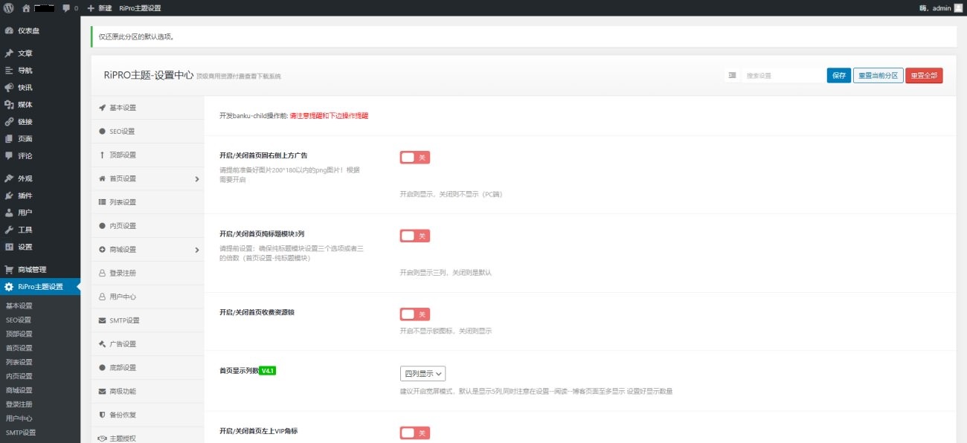
Task: Open 内页设置 in the dark sidebar submenu
Action: coord(19,376)
